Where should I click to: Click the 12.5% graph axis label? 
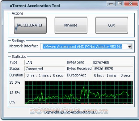tap(15, 93)
